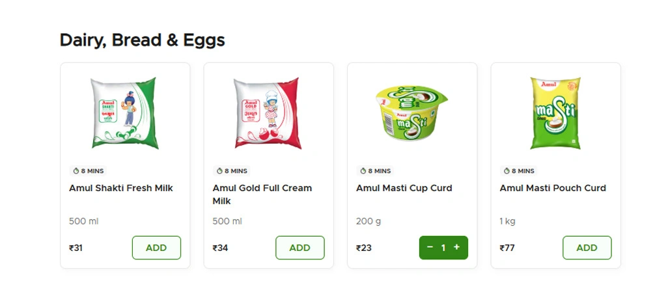Image resolution: width=668 pixels, height=303 pixels.
Task: Add Amul Gold Full Cream Milk
Action: (x=299, y=248)
